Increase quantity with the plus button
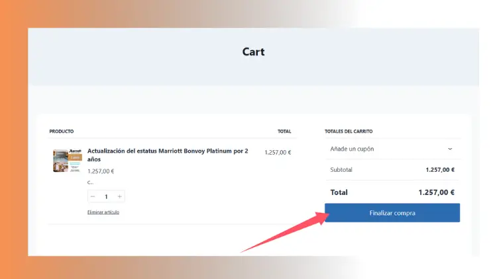 click(119, 196)
